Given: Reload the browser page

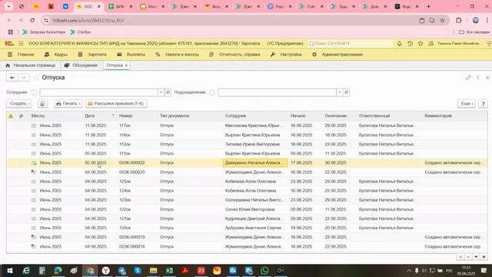Looking at the screenshot, I should (x=32, y=21).
